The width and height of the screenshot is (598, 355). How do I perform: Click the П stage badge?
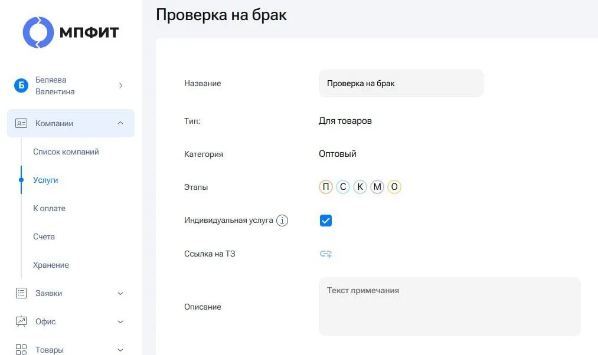coord(326,187)
